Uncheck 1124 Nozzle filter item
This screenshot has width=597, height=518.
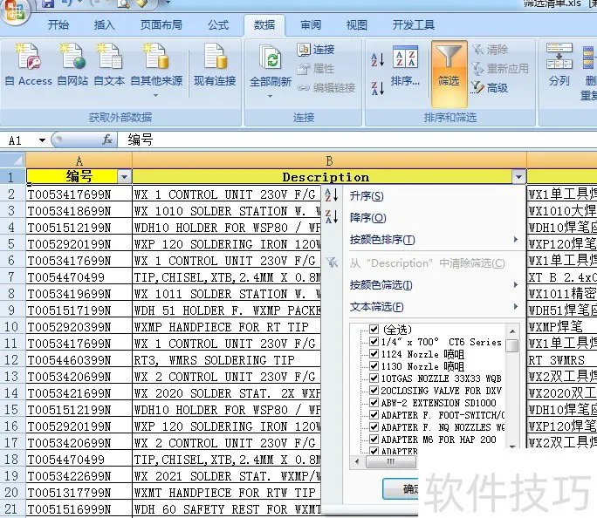(x=374, y=354)
